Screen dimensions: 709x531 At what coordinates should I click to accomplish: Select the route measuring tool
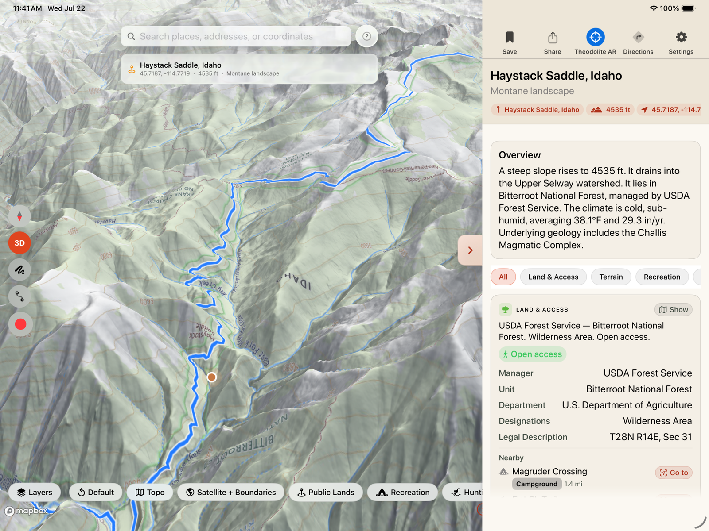(19, 296)
